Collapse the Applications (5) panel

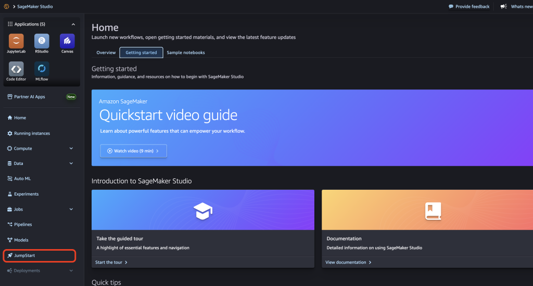coord(73,24)
